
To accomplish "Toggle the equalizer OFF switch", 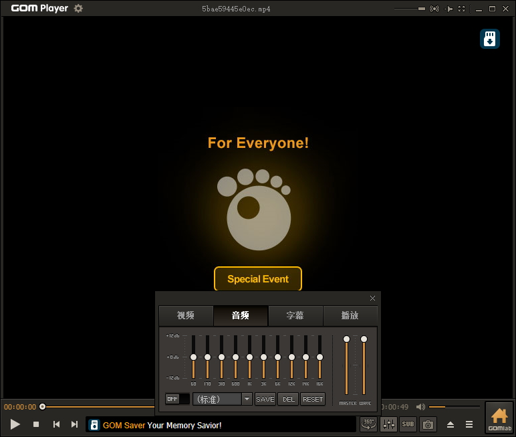I will pos(178,399).
